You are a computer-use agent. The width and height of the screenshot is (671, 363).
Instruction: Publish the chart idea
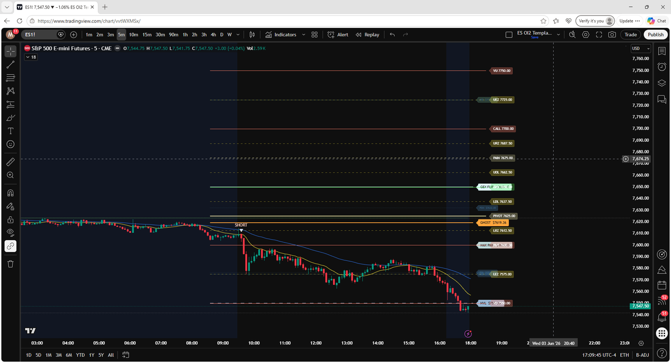[x=655, y=35]
